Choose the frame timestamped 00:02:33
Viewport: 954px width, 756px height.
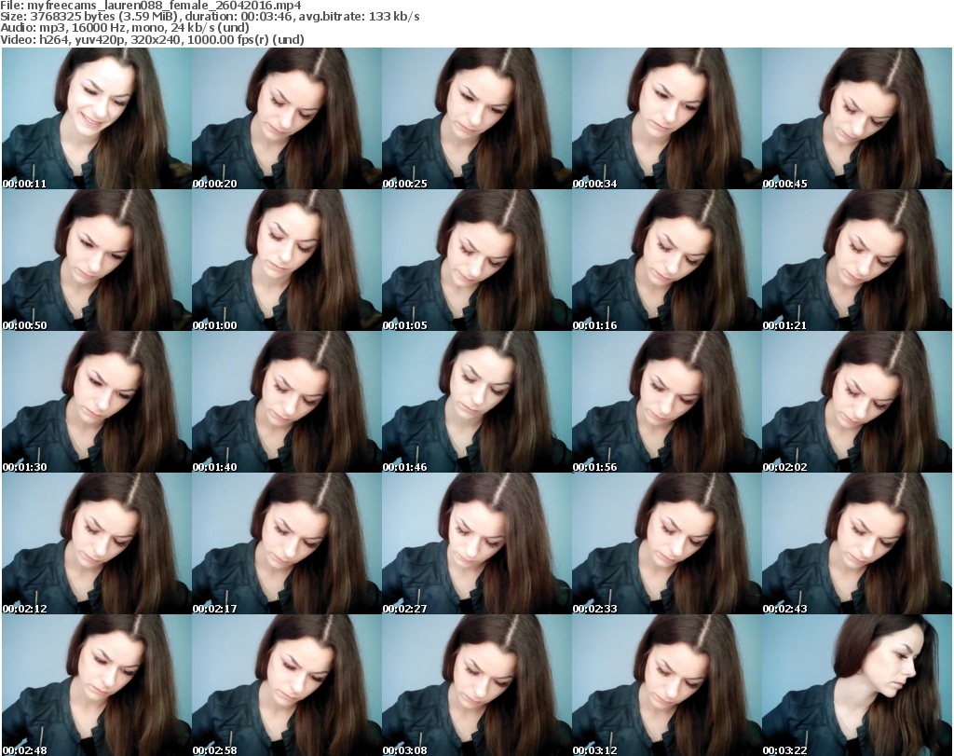[x=667, y=543]
